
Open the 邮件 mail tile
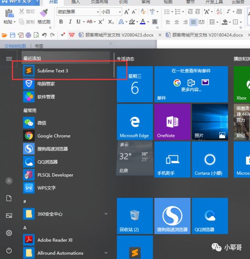(191, 84)
